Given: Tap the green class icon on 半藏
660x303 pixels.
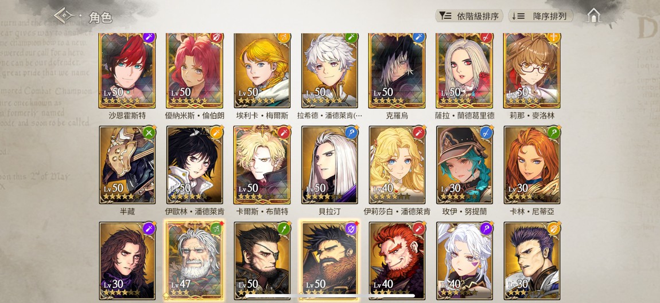Looking at the screenshot, I should coord(149,133).
